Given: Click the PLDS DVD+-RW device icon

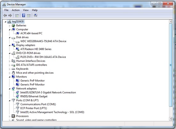Looking at the screenshot, I should tap(18, 57).
